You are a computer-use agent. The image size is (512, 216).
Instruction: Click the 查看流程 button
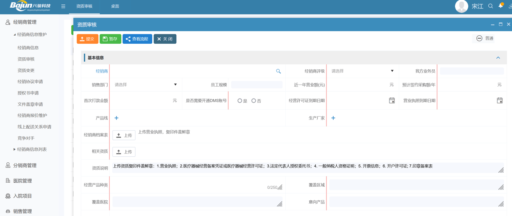pos(137,39)
